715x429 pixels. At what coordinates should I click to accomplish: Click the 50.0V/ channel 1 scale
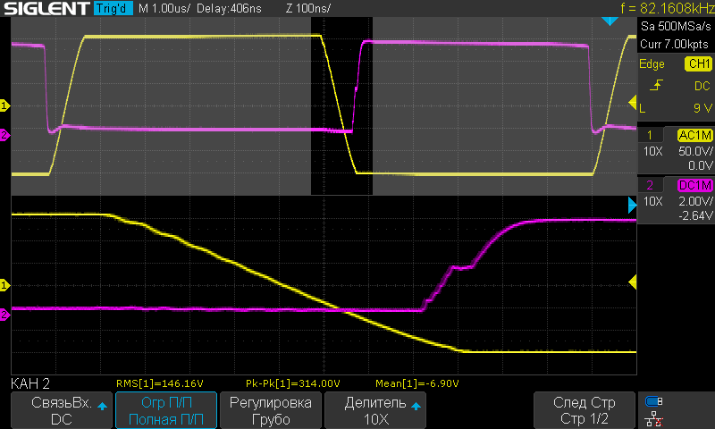pyautogui.click(x=695, y=151)
